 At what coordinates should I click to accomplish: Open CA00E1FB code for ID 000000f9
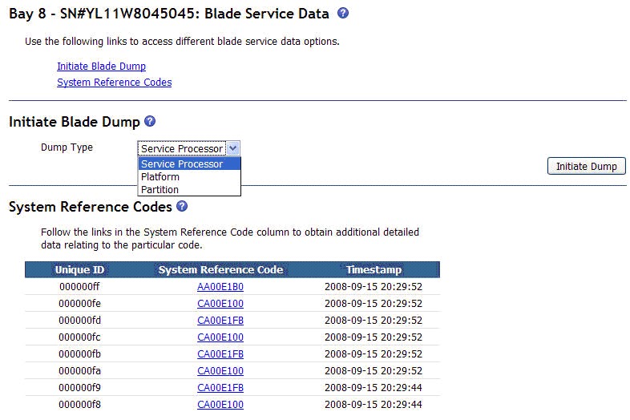click(220, 388)
